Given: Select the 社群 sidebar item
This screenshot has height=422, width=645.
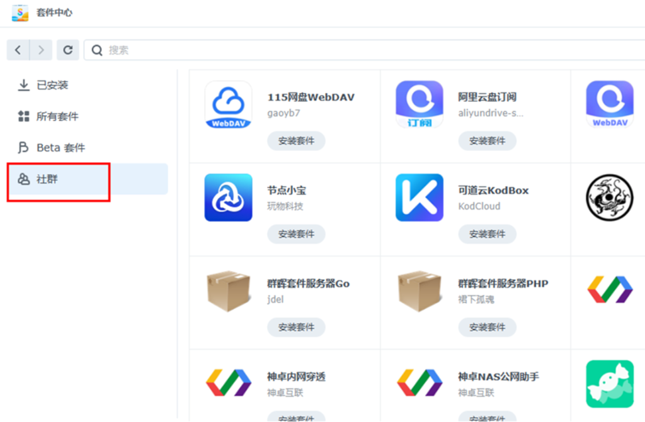Looking at the screenshot, I should click(87, 179).
